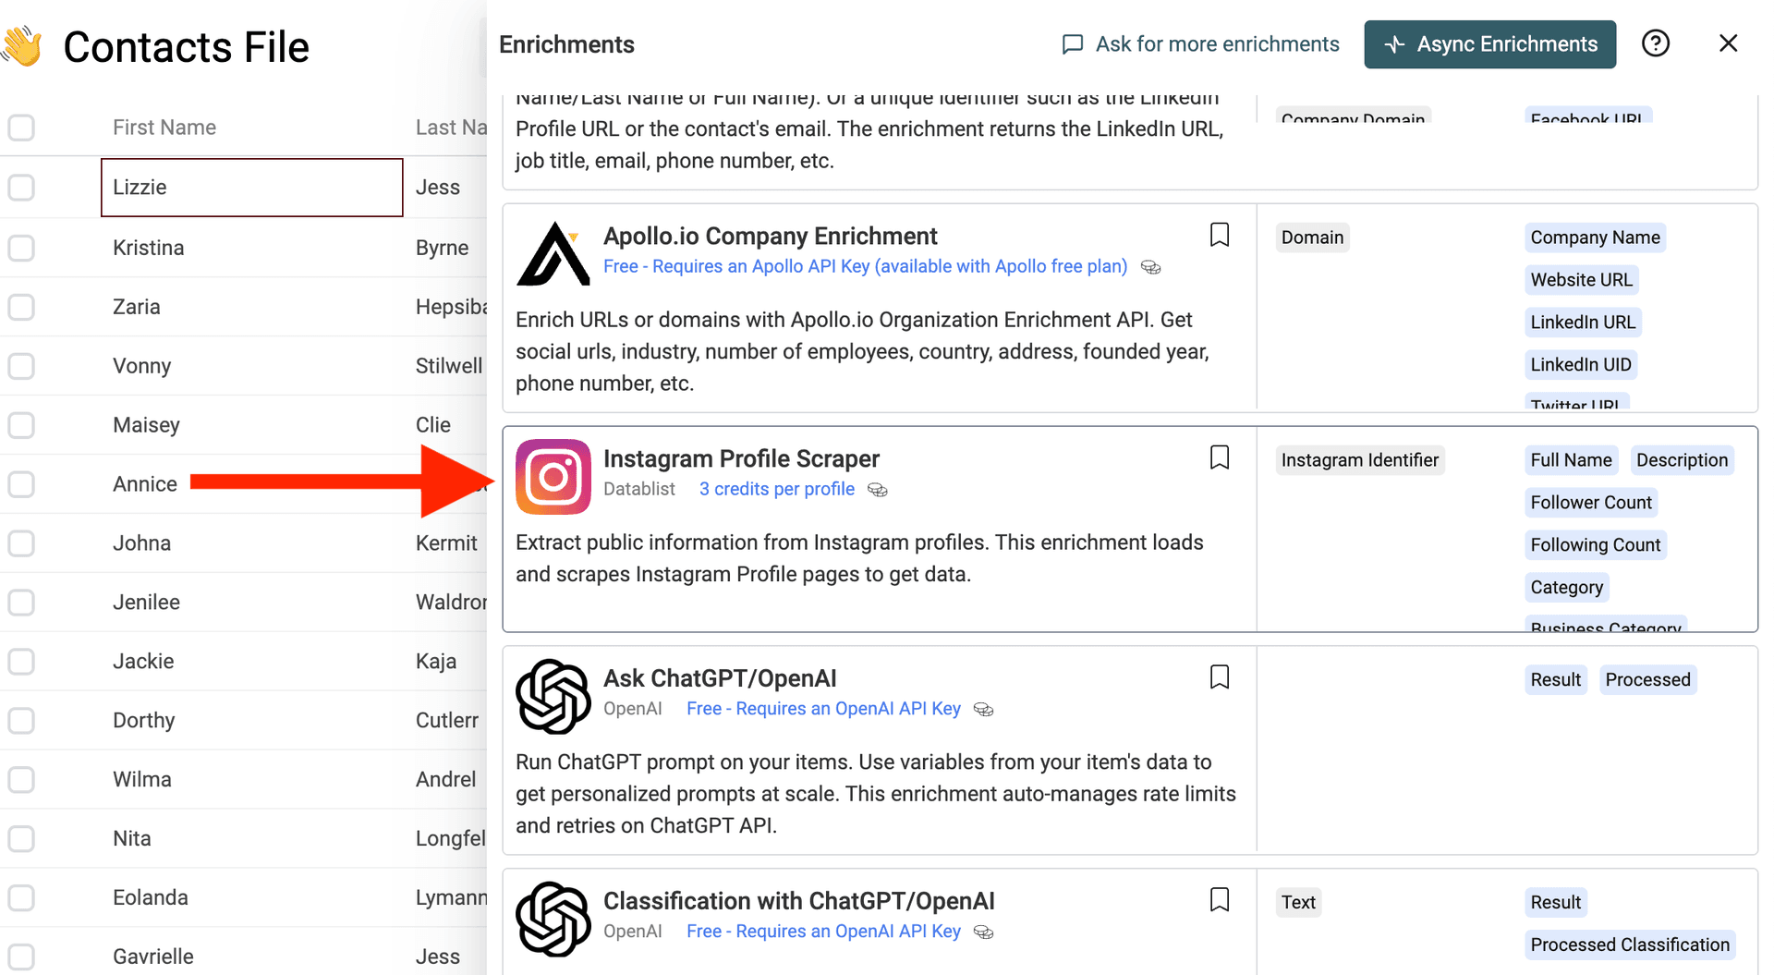Click Ask for more enrichments
The height and width of the screenshot is (975, 1774).
1217,43
